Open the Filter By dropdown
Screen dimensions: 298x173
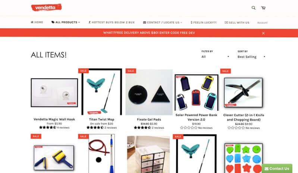(215, 57)
